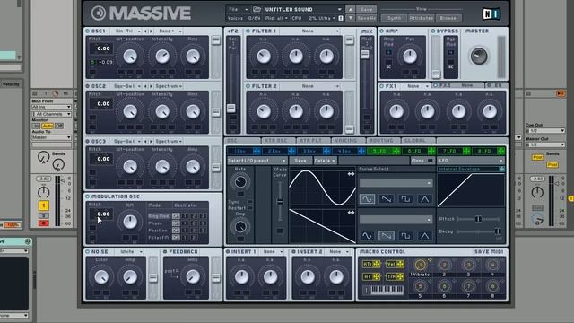
Task: Click LFO Rate knob
Action: pos(240,181)
